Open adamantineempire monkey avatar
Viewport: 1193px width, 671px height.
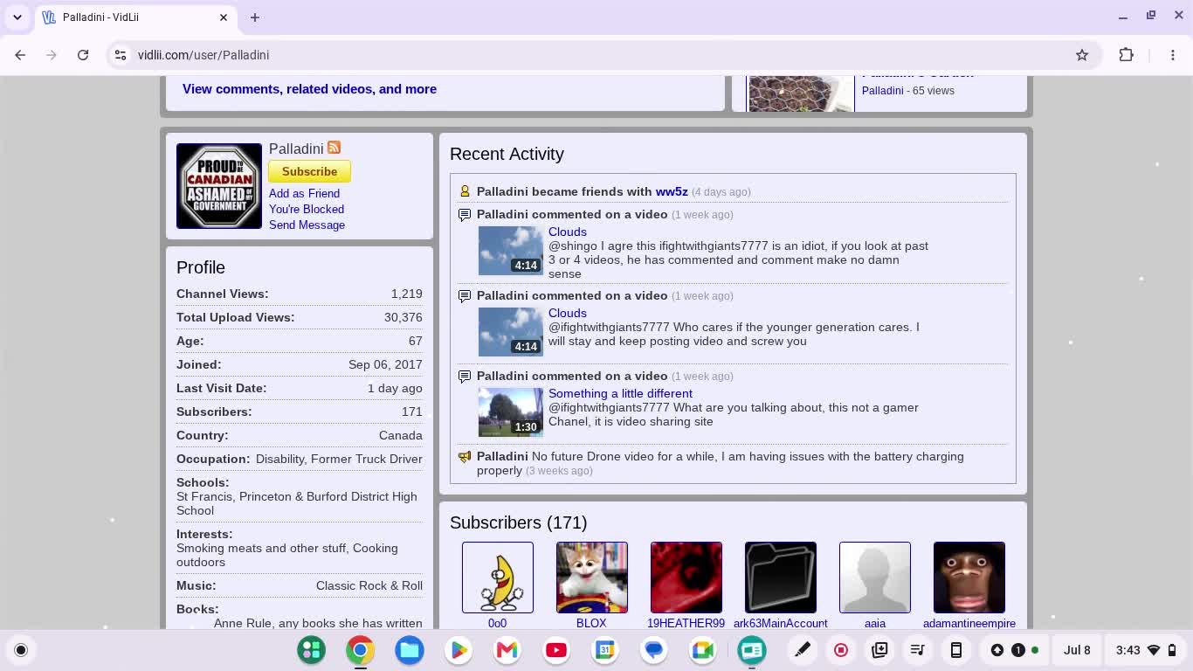pyautogui.click(x=969, y=578)
